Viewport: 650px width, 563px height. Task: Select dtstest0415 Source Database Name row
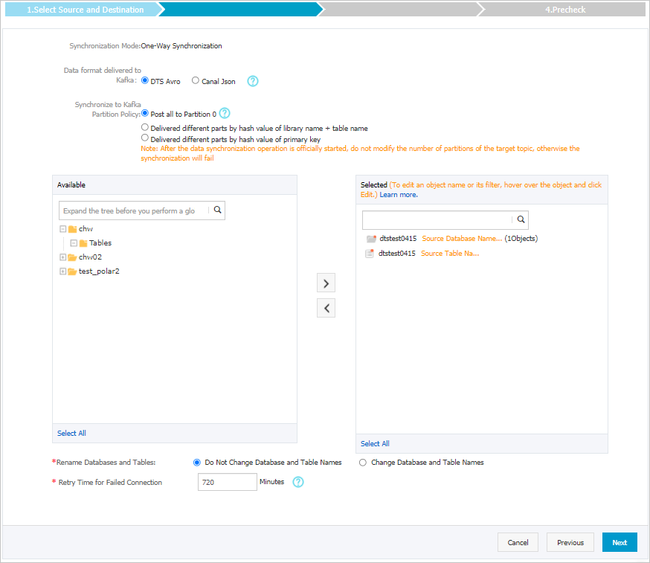(x=452, y=239)
